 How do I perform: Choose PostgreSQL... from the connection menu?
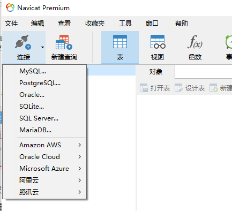pos(44,83)
